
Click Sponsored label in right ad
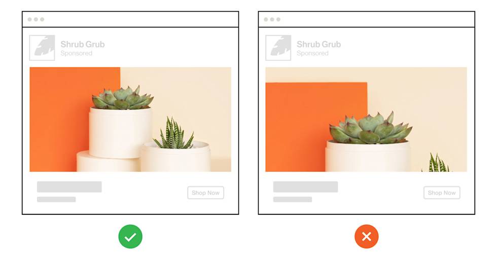tap(312, 53)
